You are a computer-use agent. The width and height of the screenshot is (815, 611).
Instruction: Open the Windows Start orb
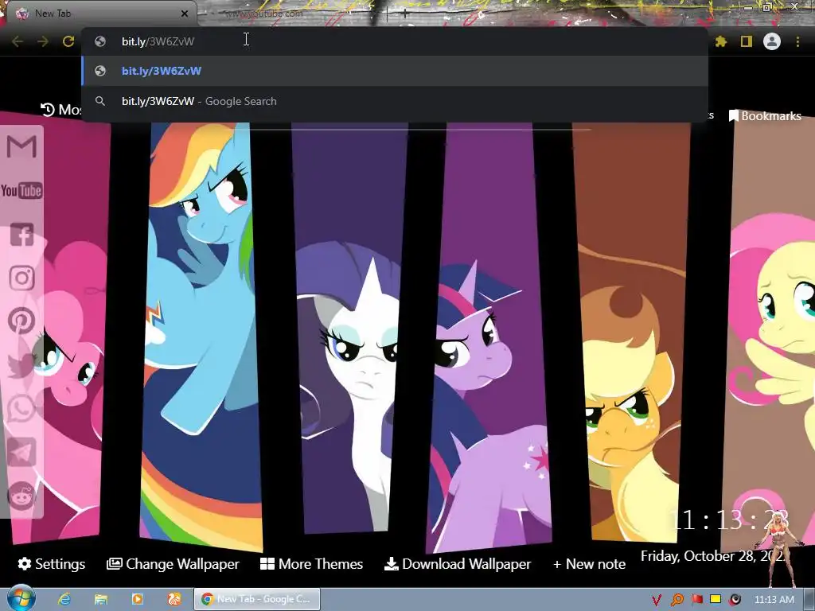click(x=21, y=598)
